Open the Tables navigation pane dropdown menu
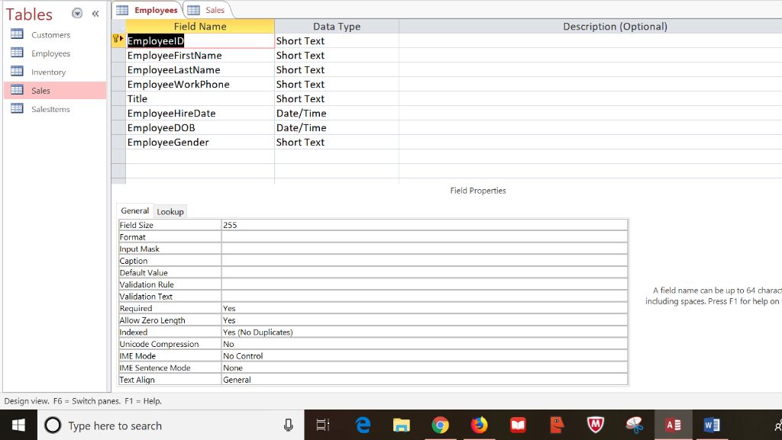Screen dimensions: 782x440 [76, 13]
